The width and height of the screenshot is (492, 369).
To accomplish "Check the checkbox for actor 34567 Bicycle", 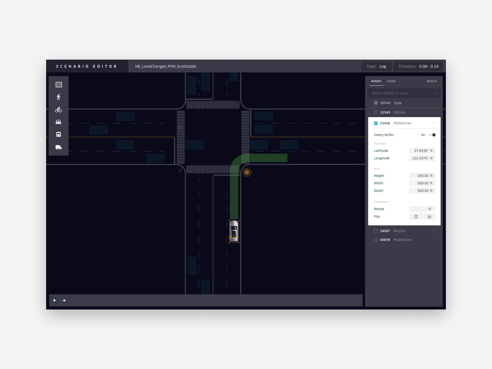I will [x=376, y=231].
